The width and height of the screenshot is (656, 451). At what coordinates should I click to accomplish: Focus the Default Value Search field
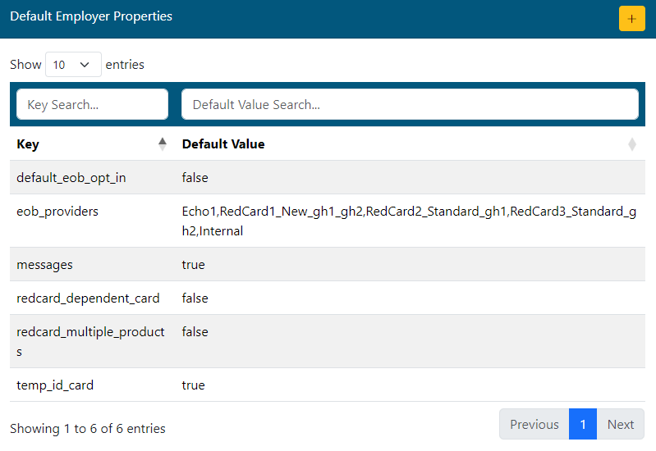point(410,104)
